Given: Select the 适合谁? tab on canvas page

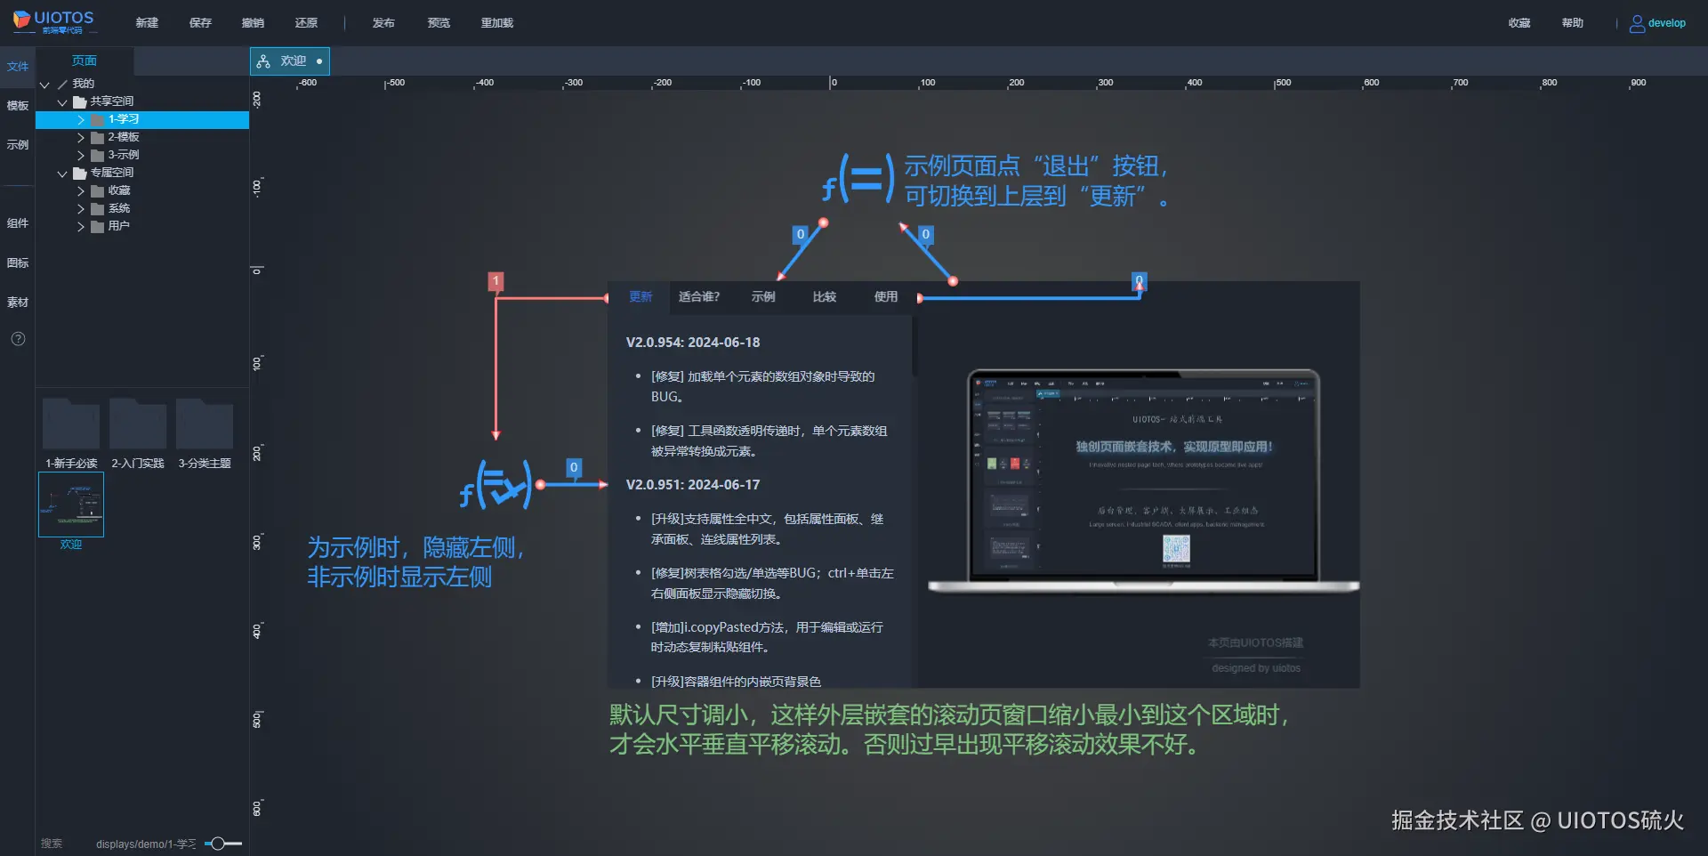Looking at the screenshot, I should [x=699, y=297].
